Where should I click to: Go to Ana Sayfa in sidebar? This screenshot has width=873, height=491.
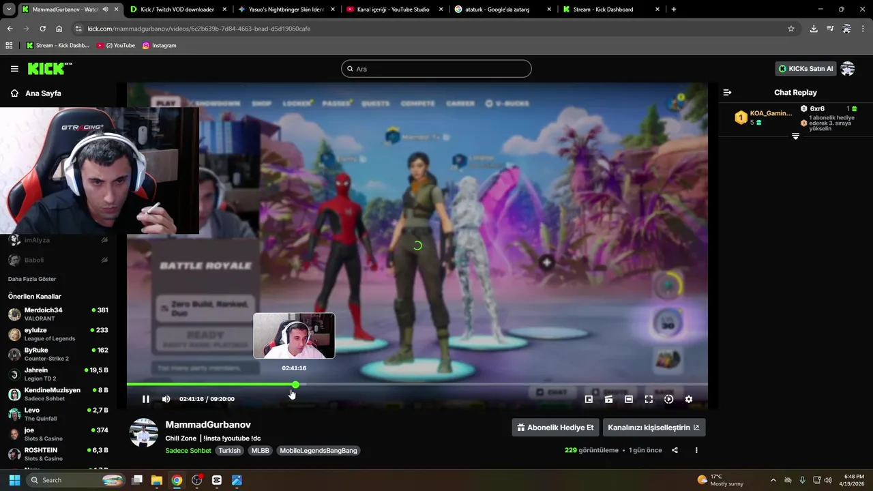coord(35,93)
